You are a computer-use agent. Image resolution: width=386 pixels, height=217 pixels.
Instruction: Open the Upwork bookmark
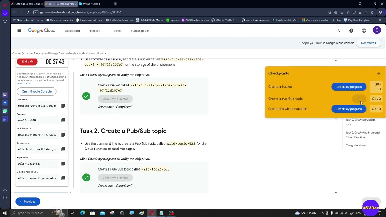172,20
